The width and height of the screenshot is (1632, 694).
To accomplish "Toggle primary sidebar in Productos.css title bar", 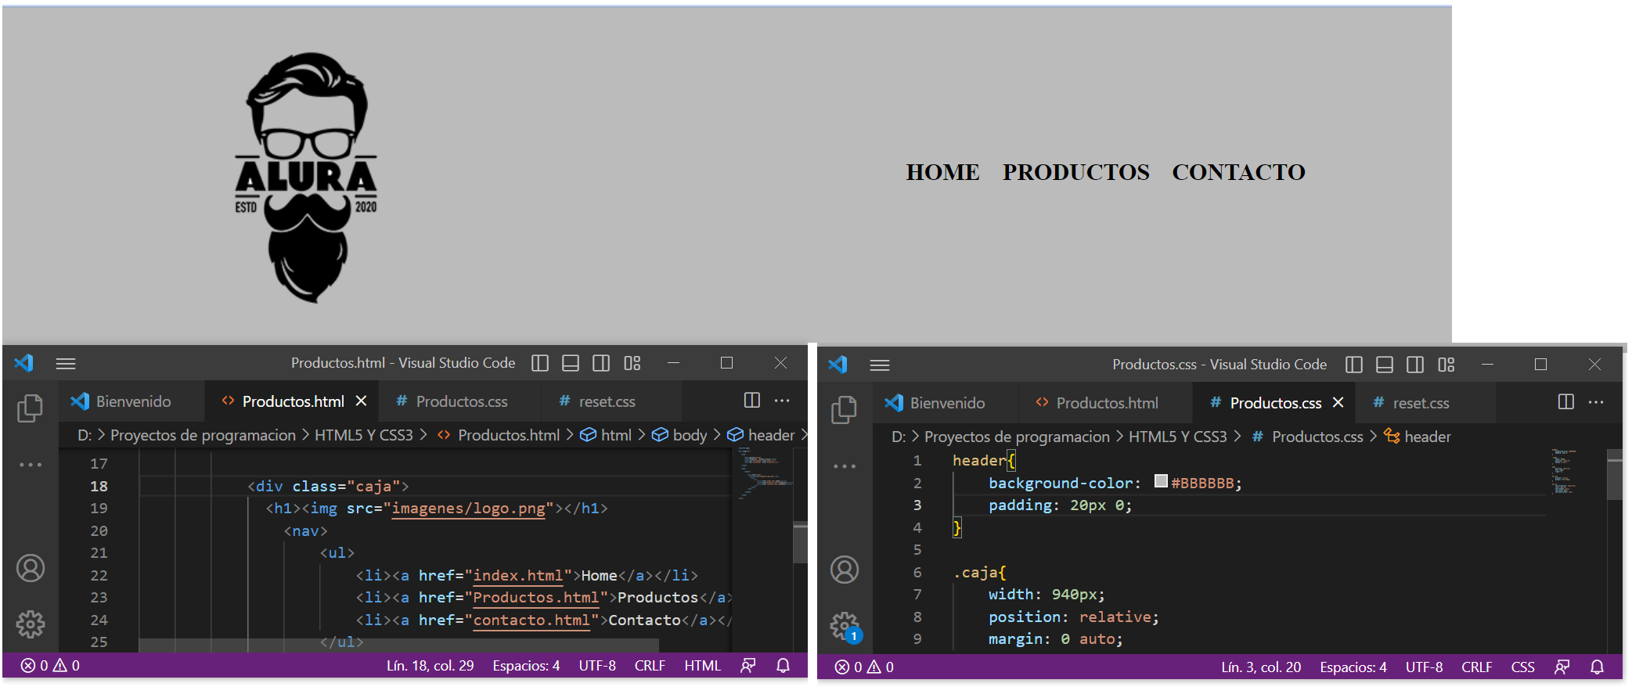I will (1354, 365).
